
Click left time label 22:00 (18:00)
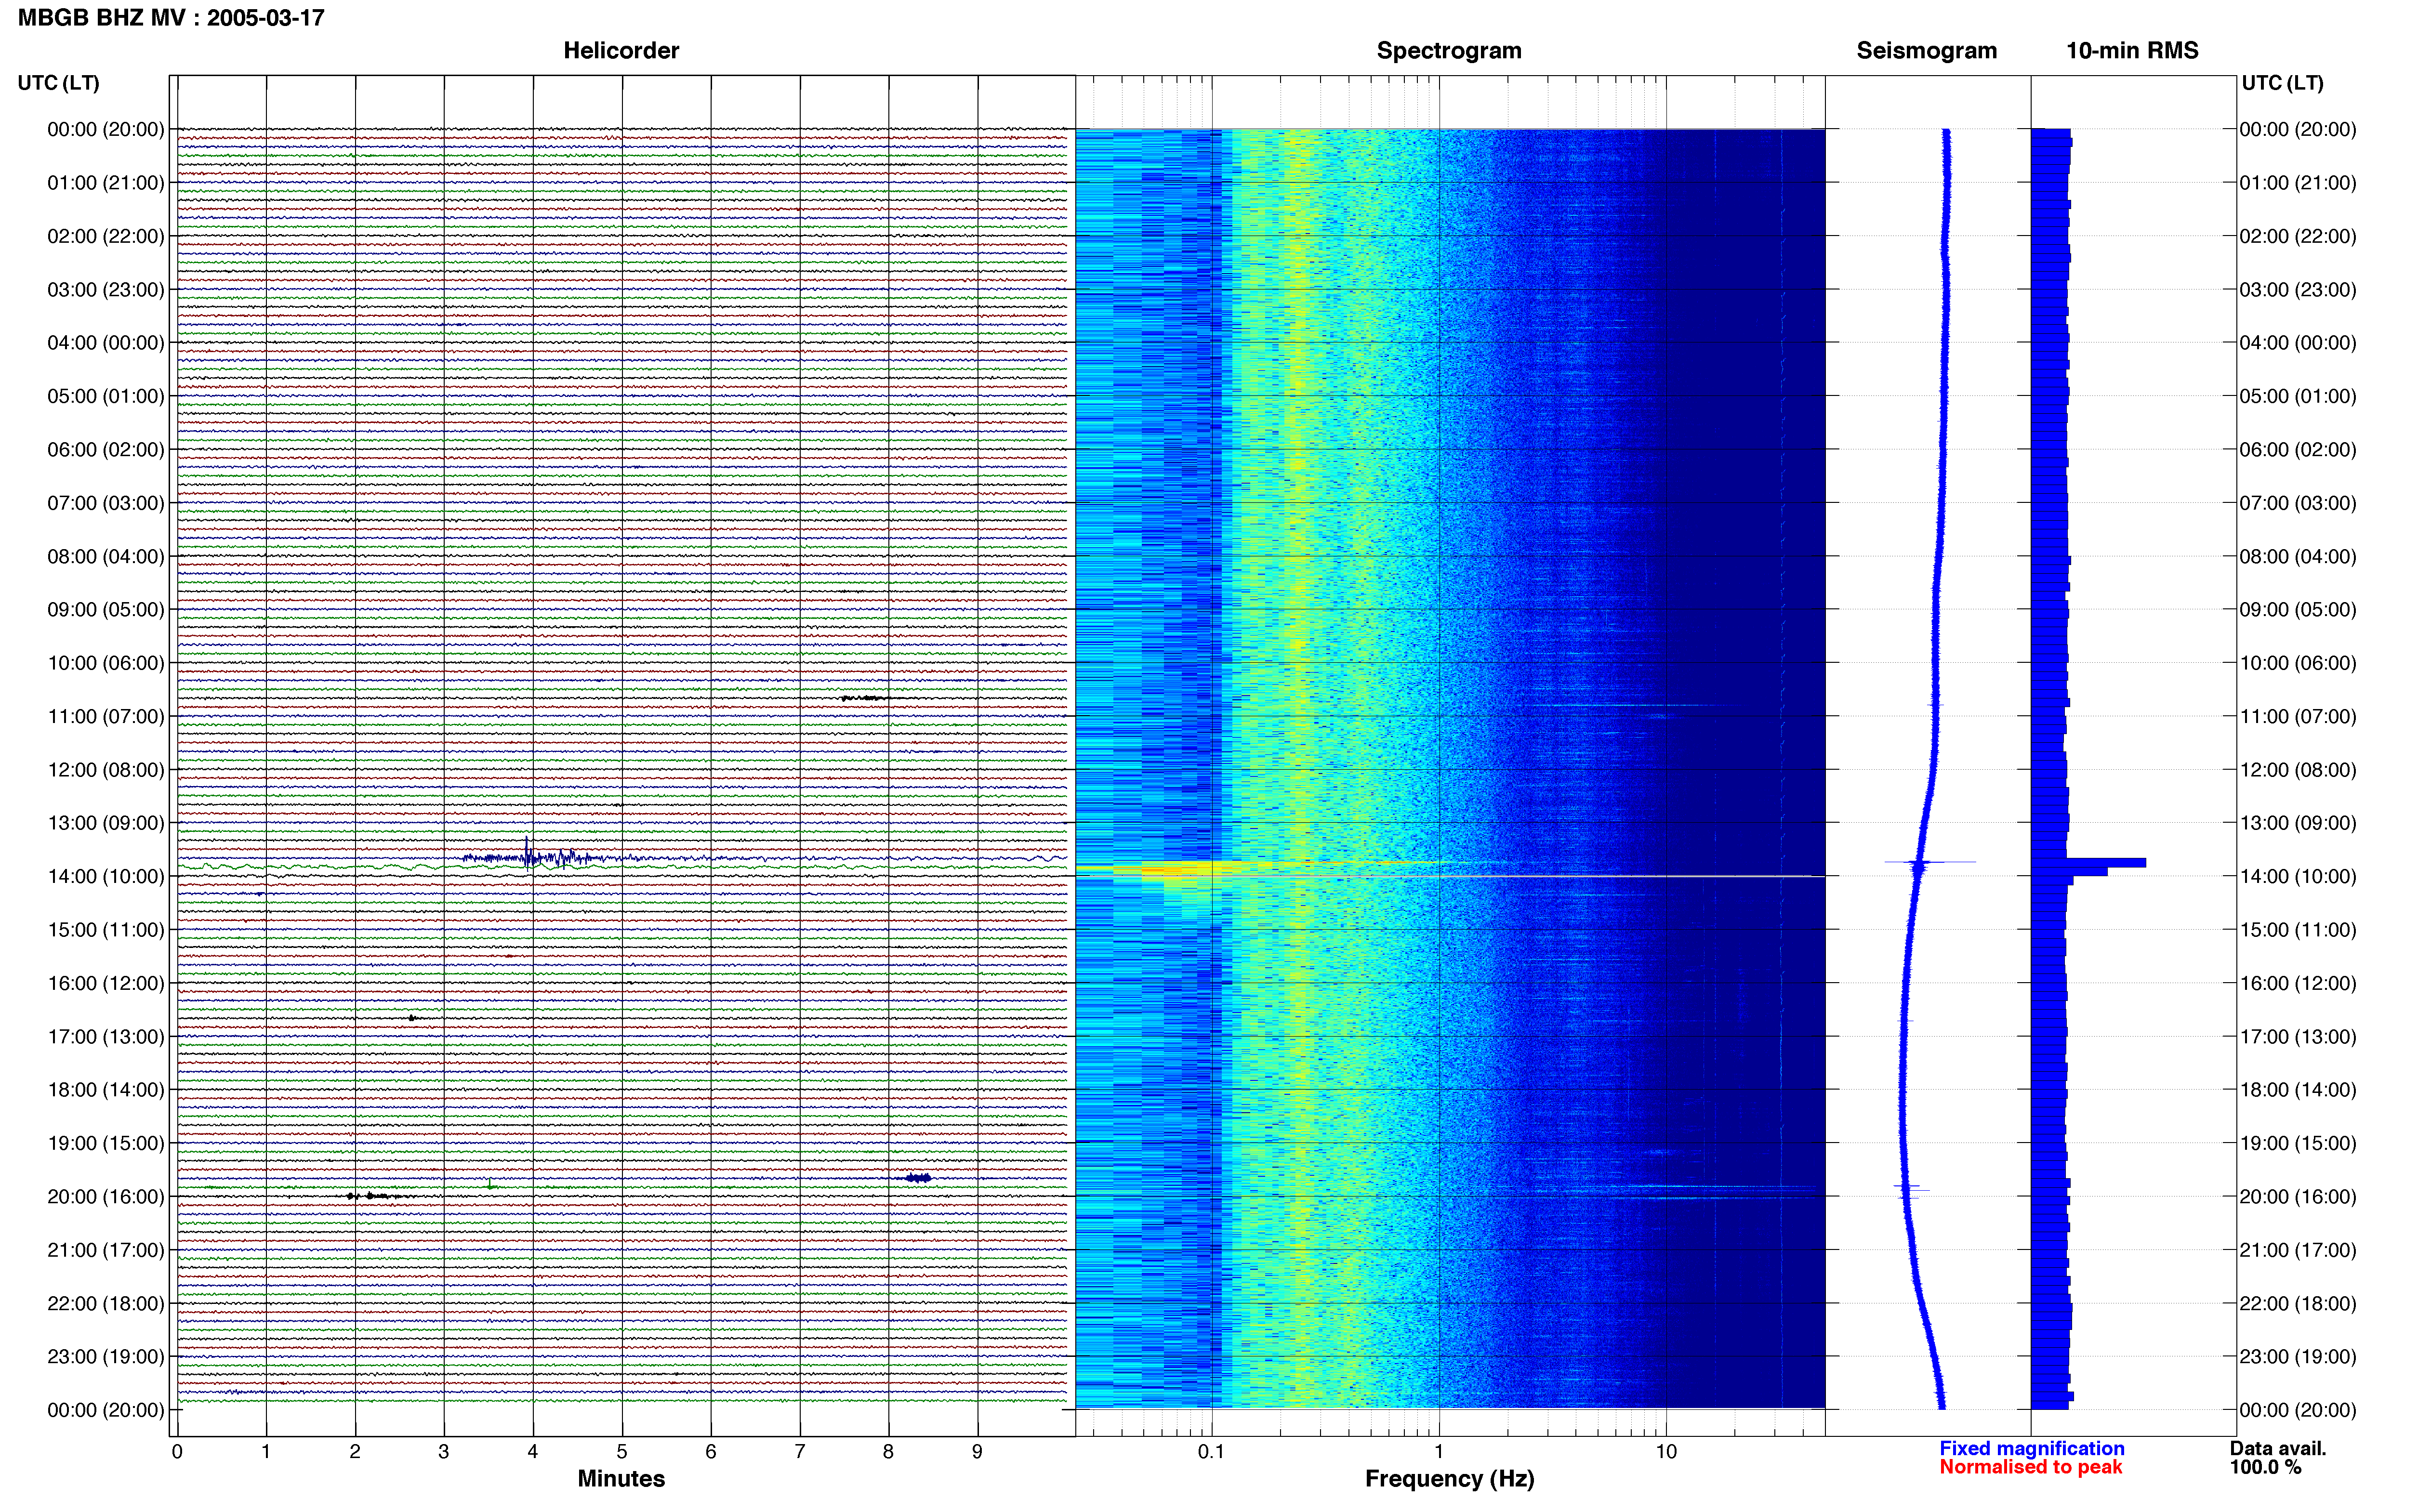pos(106,1304)
